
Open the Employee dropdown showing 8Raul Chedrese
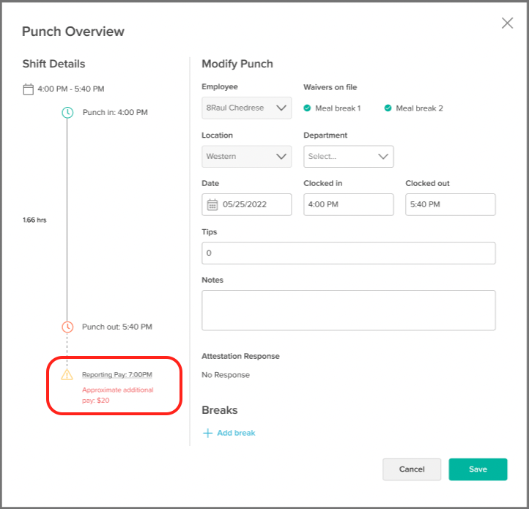click(x=247, y=108)
